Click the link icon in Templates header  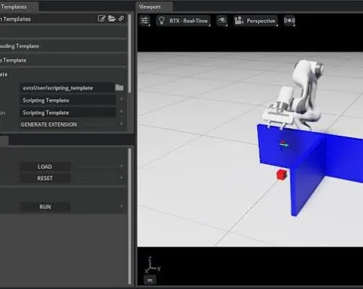pos(121,19)
